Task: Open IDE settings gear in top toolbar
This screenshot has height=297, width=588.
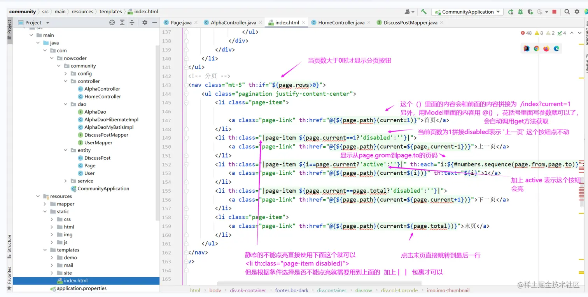Action: (577, 12)
